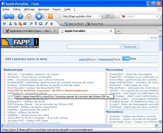163x133 pixels.
Task: Click the vertical scrollbar up arrow
Action: pos(160,36)
